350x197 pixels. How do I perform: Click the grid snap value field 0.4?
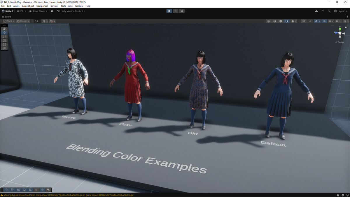(x=36, y=21)
